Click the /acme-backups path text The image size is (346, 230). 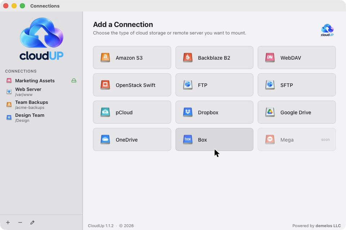(x=30, y=107)
